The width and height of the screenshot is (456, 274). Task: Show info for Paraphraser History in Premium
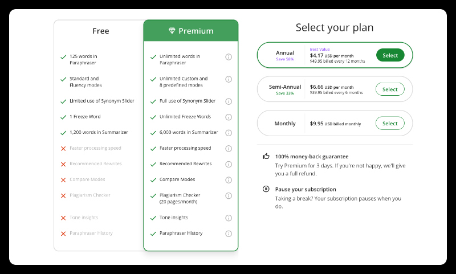coord(229,234)
